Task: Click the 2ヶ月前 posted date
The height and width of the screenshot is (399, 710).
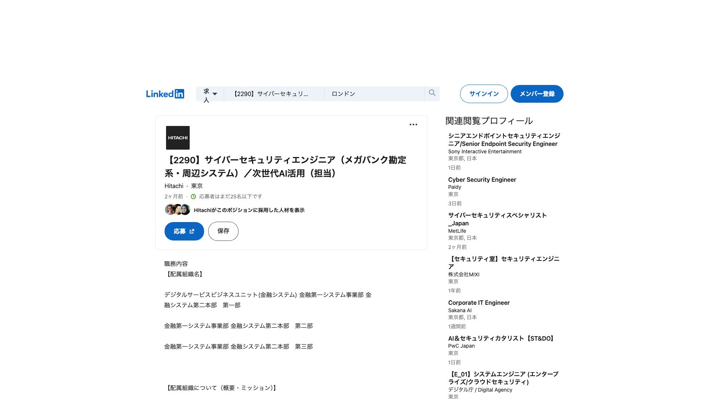Action: pos(174,197)
